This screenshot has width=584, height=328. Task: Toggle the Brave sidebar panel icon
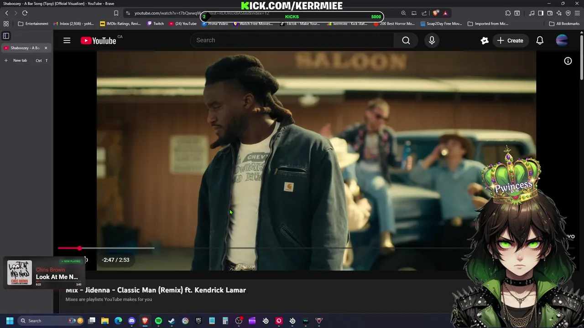(541, 13)
